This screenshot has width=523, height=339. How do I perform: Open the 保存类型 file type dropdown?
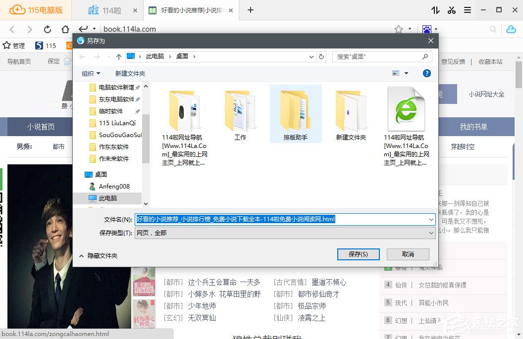(x=430, y=233)
